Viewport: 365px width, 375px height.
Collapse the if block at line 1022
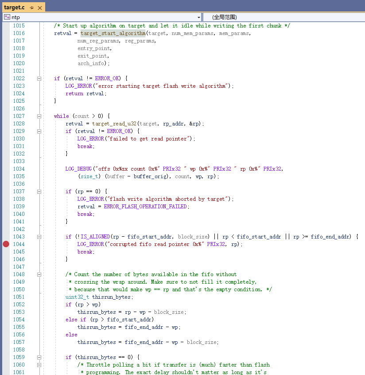click(x=39, y=78)
